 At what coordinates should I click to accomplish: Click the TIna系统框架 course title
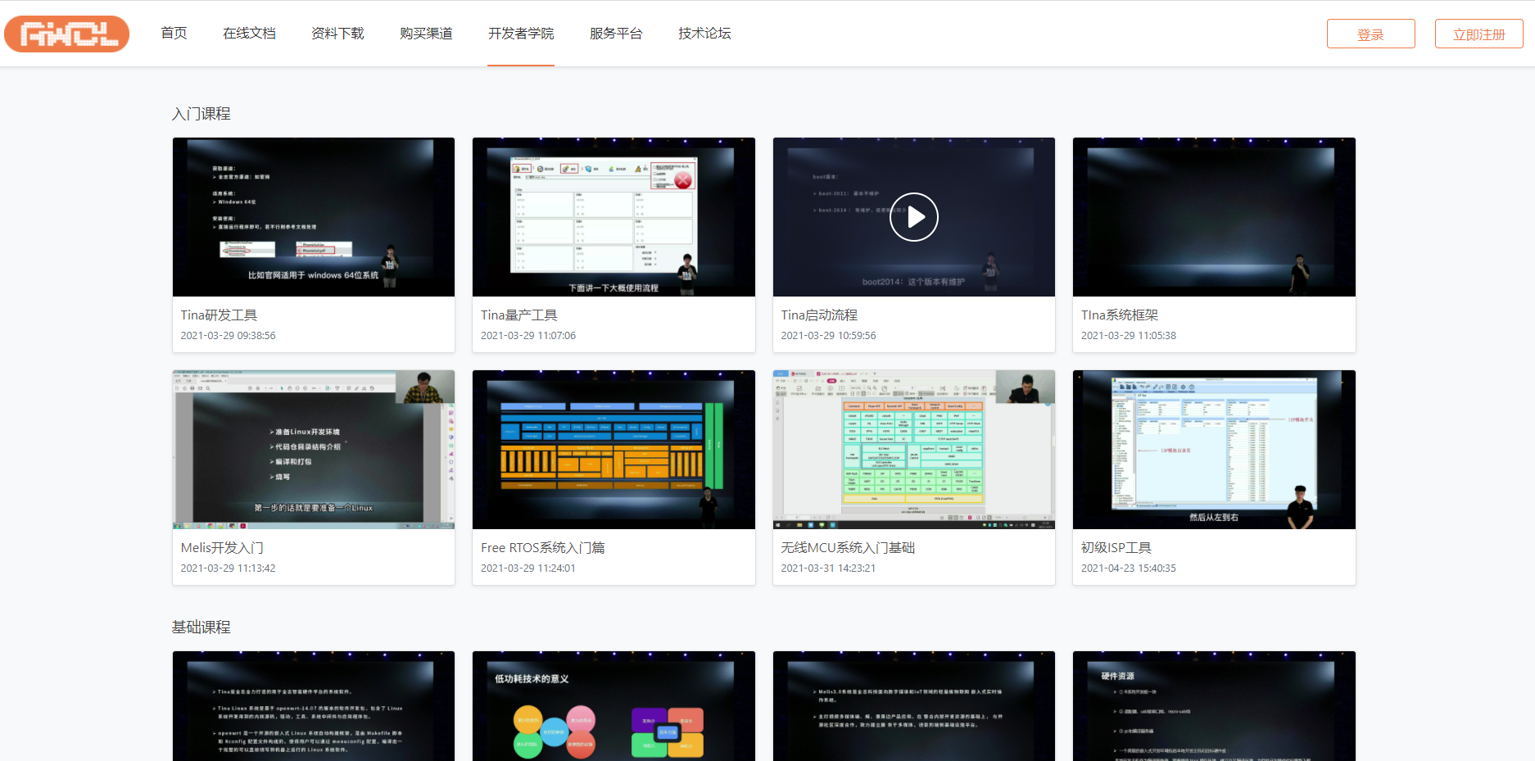[x=1119, y=315]
